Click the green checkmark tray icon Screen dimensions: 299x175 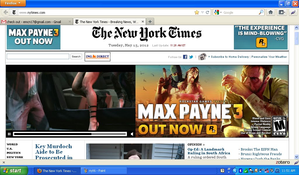[x=246, y=171]
